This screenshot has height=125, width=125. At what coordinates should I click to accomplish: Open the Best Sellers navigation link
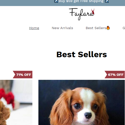(96, 28)
